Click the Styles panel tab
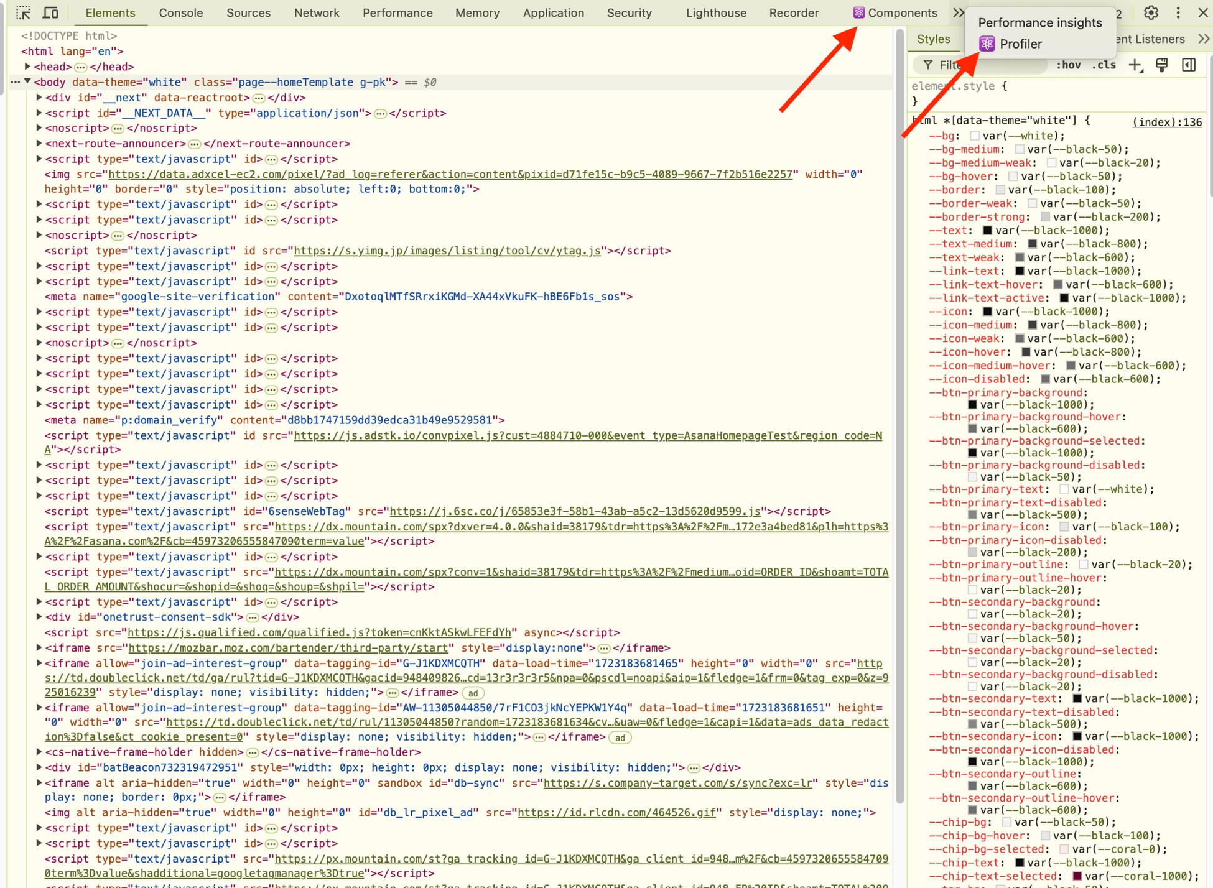1213x888 pixels. pyautogui.click(x=935, y=39)
